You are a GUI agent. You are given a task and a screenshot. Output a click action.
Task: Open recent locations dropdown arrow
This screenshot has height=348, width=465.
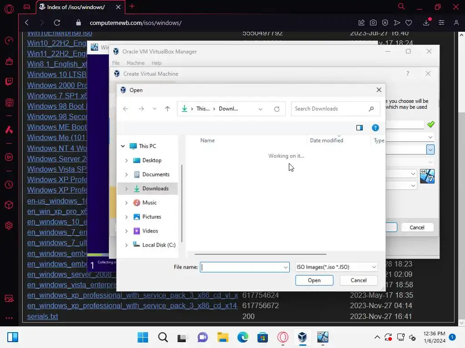pos(154,109)
